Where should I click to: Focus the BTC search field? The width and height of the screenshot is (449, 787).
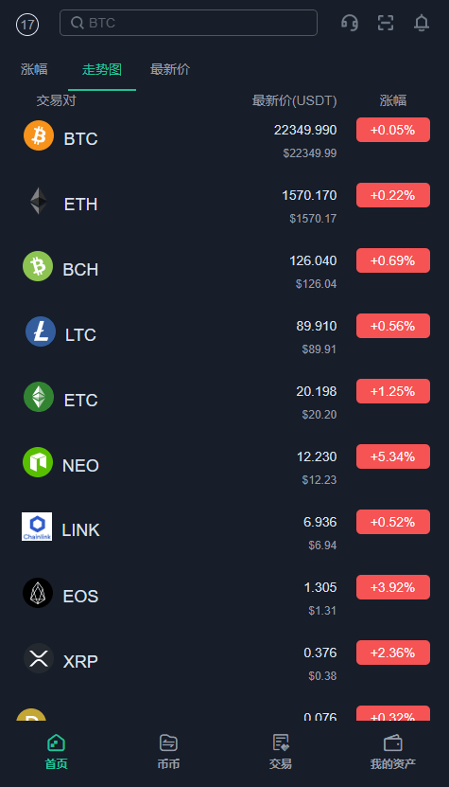click(188, 23)
